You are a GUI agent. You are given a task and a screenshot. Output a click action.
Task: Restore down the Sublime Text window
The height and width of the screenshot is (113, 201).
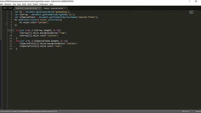coord(196,1)
